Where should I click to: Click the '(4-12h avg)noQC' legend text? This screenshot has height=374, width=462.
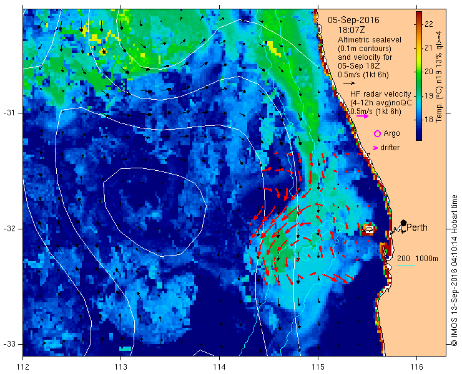381,103
